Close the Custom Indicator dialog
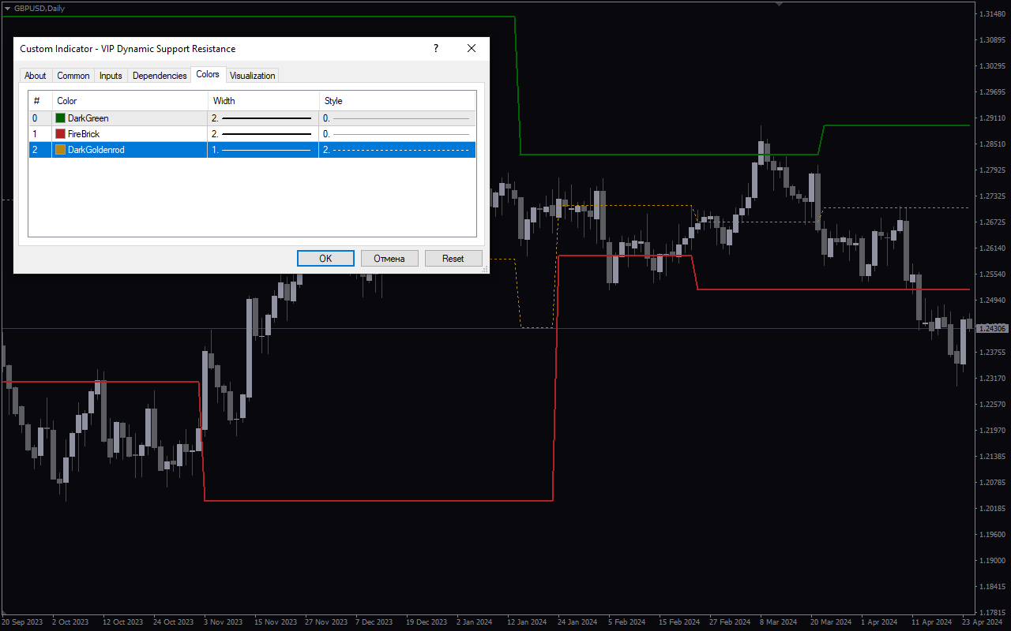1011x631 pixels. [472, 48]
